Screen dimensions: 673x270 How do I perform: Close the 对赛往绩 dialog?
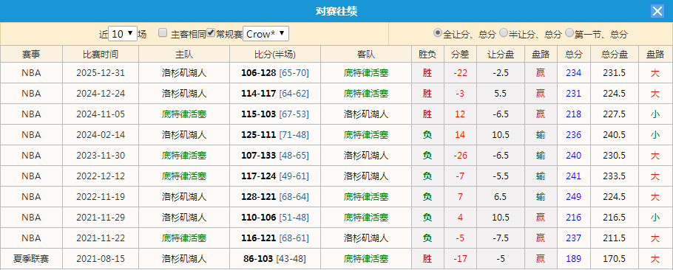click(657, 11)
